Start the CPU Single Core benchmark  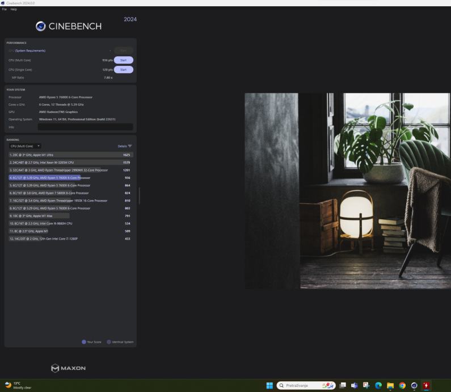click(x=124, y=70)
